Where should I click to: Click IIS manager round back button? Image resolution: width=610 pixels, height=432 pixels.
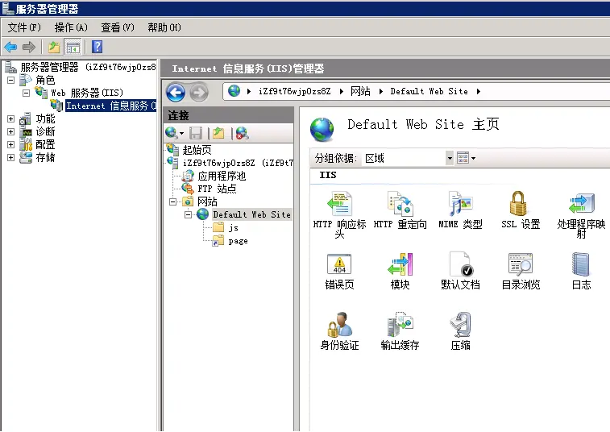176,93
